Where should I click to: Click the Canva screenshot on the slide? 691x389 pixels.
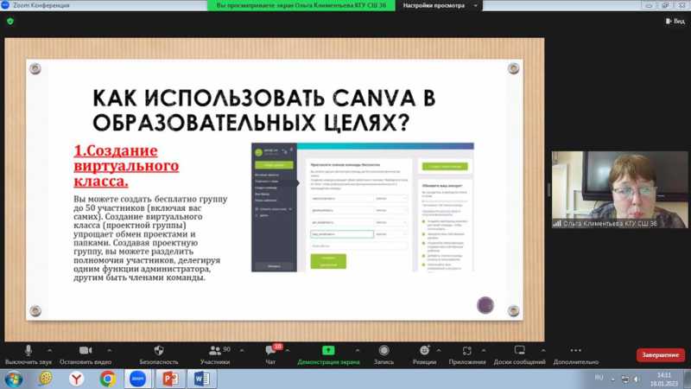363,207
